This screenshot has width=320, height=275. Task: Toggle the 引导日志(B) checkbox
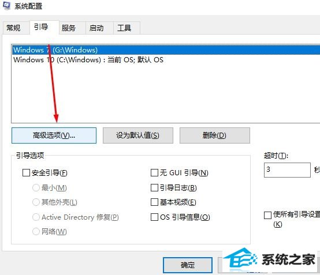tap(154, 187)
